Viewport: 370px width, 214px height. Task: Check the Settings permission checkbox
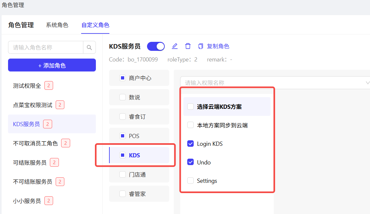(x=190, y=181)
